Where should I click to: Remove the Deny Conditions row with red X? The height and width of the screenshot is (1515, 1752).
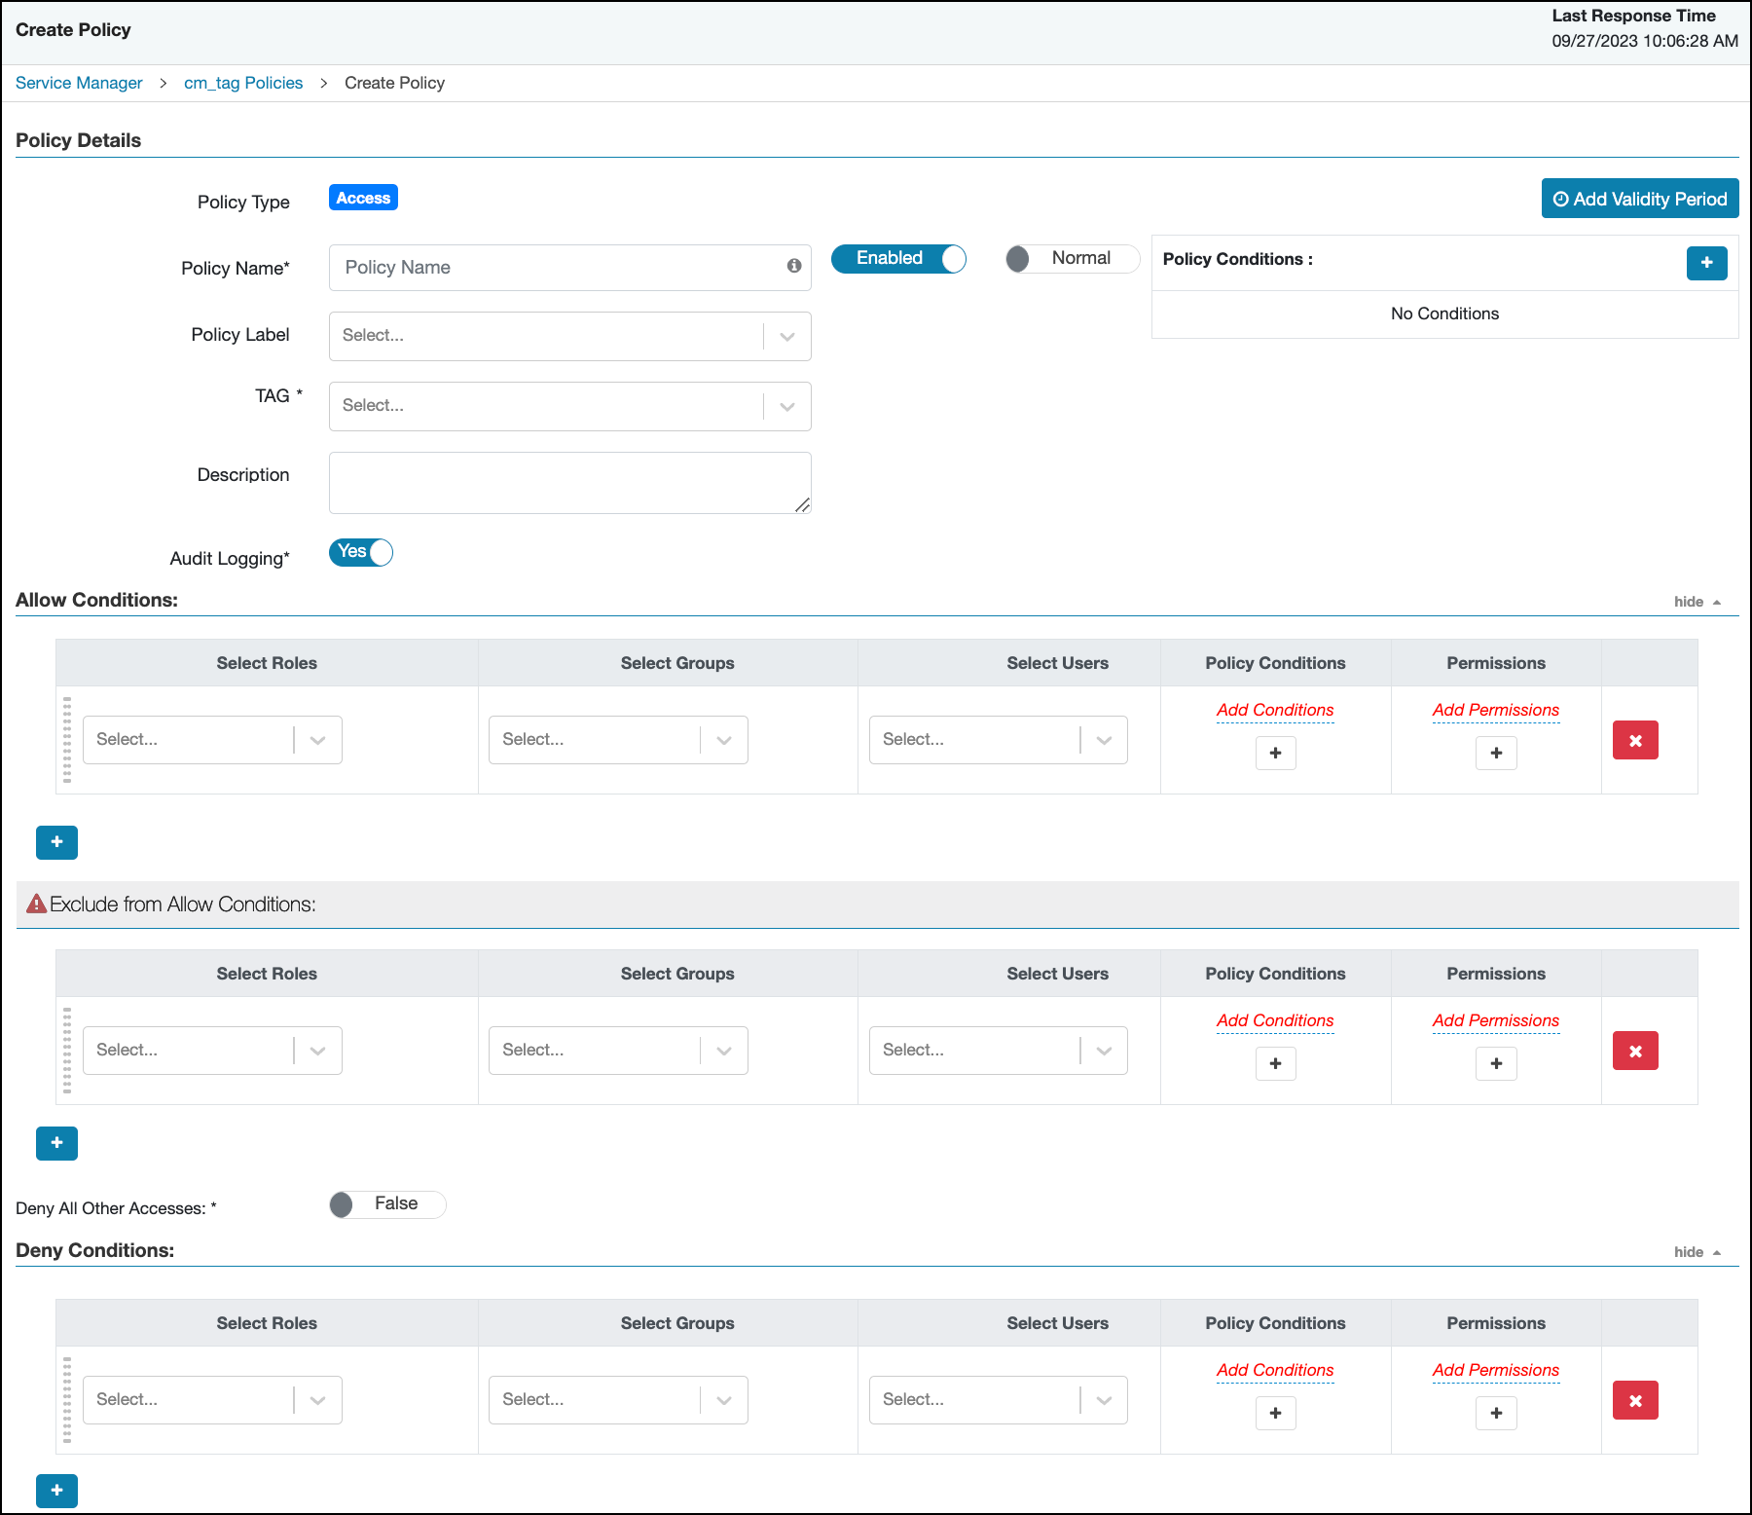(x=1635, y=1400)
